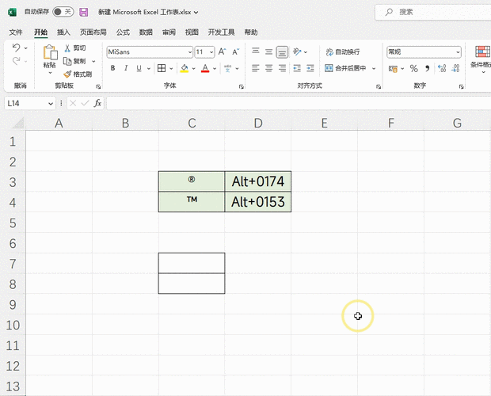Set middle vertical alignment
The width and height of the screenshot is (491, 396).
click(268, 51)
